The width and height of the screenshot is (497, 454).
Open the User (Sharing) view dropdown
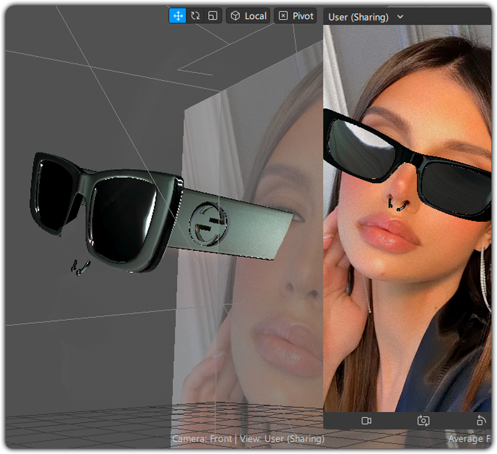point(366,17)
